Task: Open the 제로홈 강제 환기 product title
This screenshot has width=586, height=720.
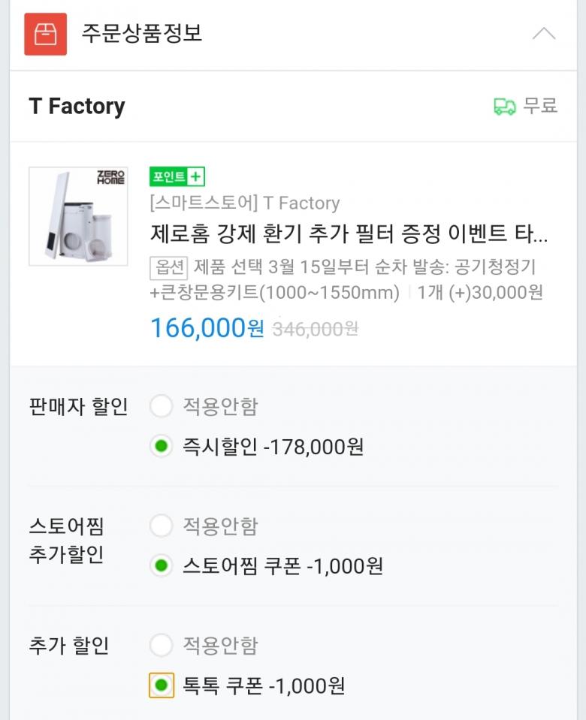Action: click(349, 234)
